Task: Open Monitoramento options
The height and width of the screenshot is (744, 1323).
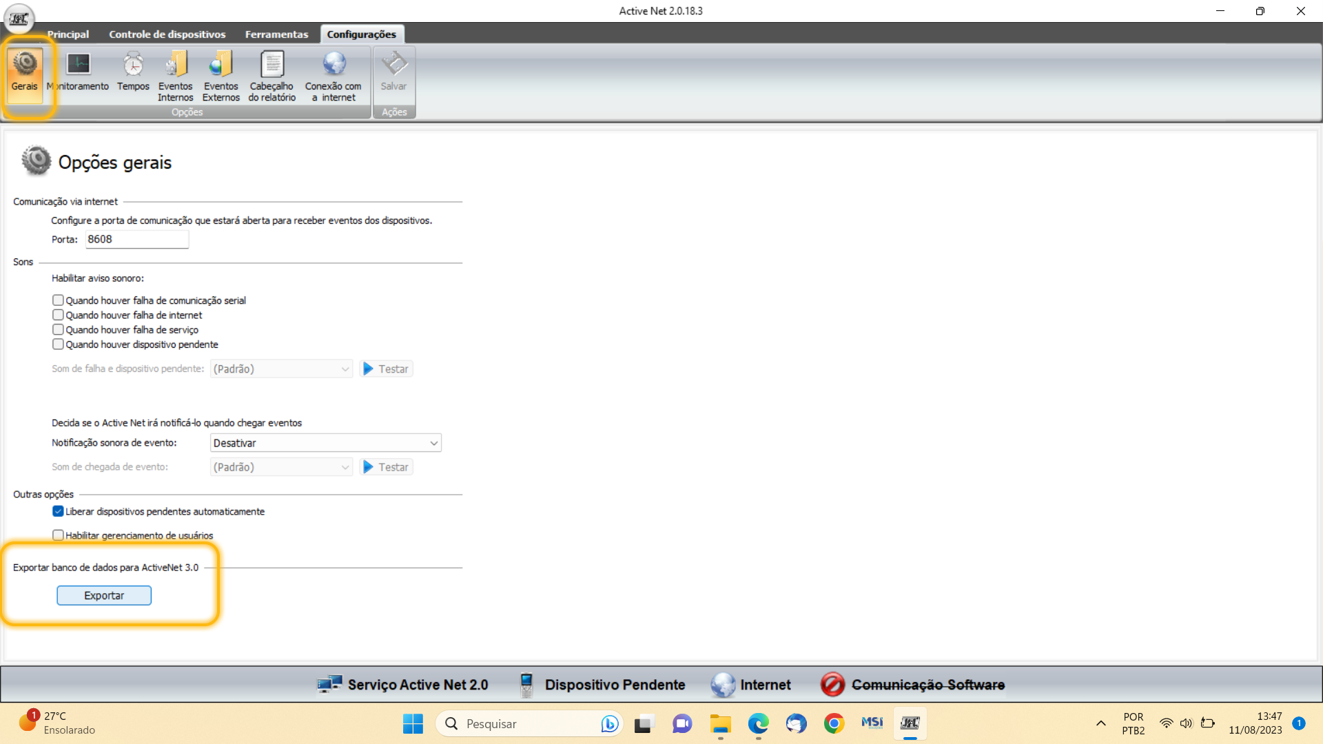Action: (78, 72)
